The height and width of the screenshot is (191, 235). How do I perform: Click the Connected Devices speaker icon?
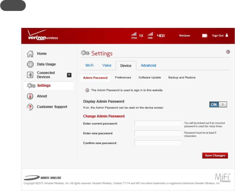pyautogui.click(x=30, y=75)
